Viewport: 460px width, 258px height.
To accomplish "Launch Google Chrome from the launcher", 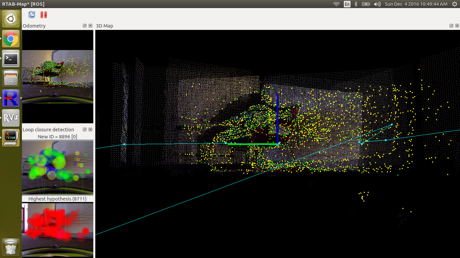I will [11, 39].
